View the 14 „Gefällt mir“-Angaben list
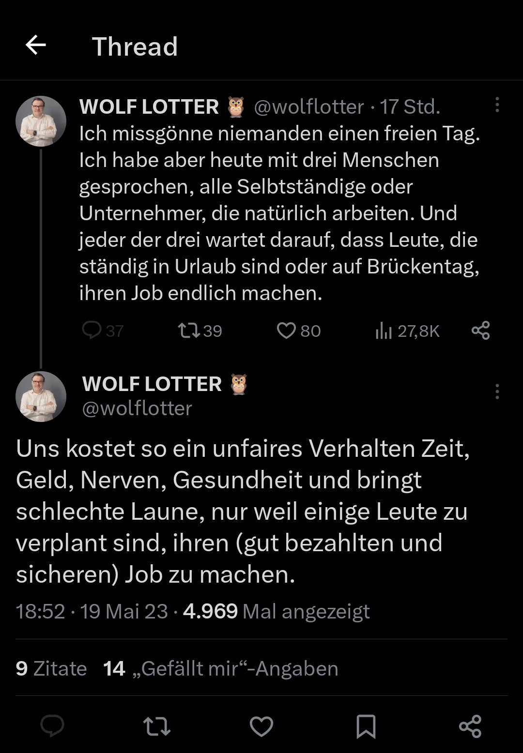Image resolution: width=523 pixels, height=753 pixels. pyautogui.click(x=221, y=668)
